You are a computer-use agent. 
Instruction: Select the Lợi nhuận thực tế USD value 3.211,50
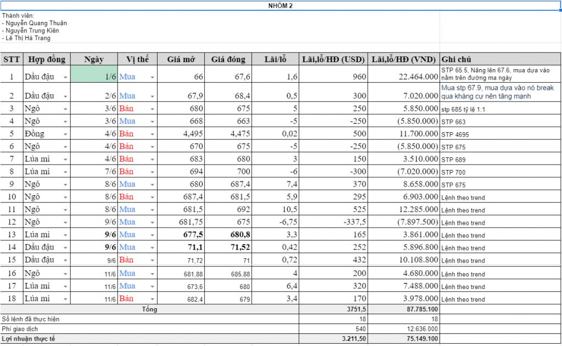coord(334,339)
